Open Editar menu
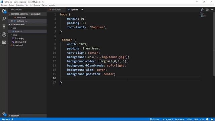Viewport: 215px width, 121px height. pos(11,5)
